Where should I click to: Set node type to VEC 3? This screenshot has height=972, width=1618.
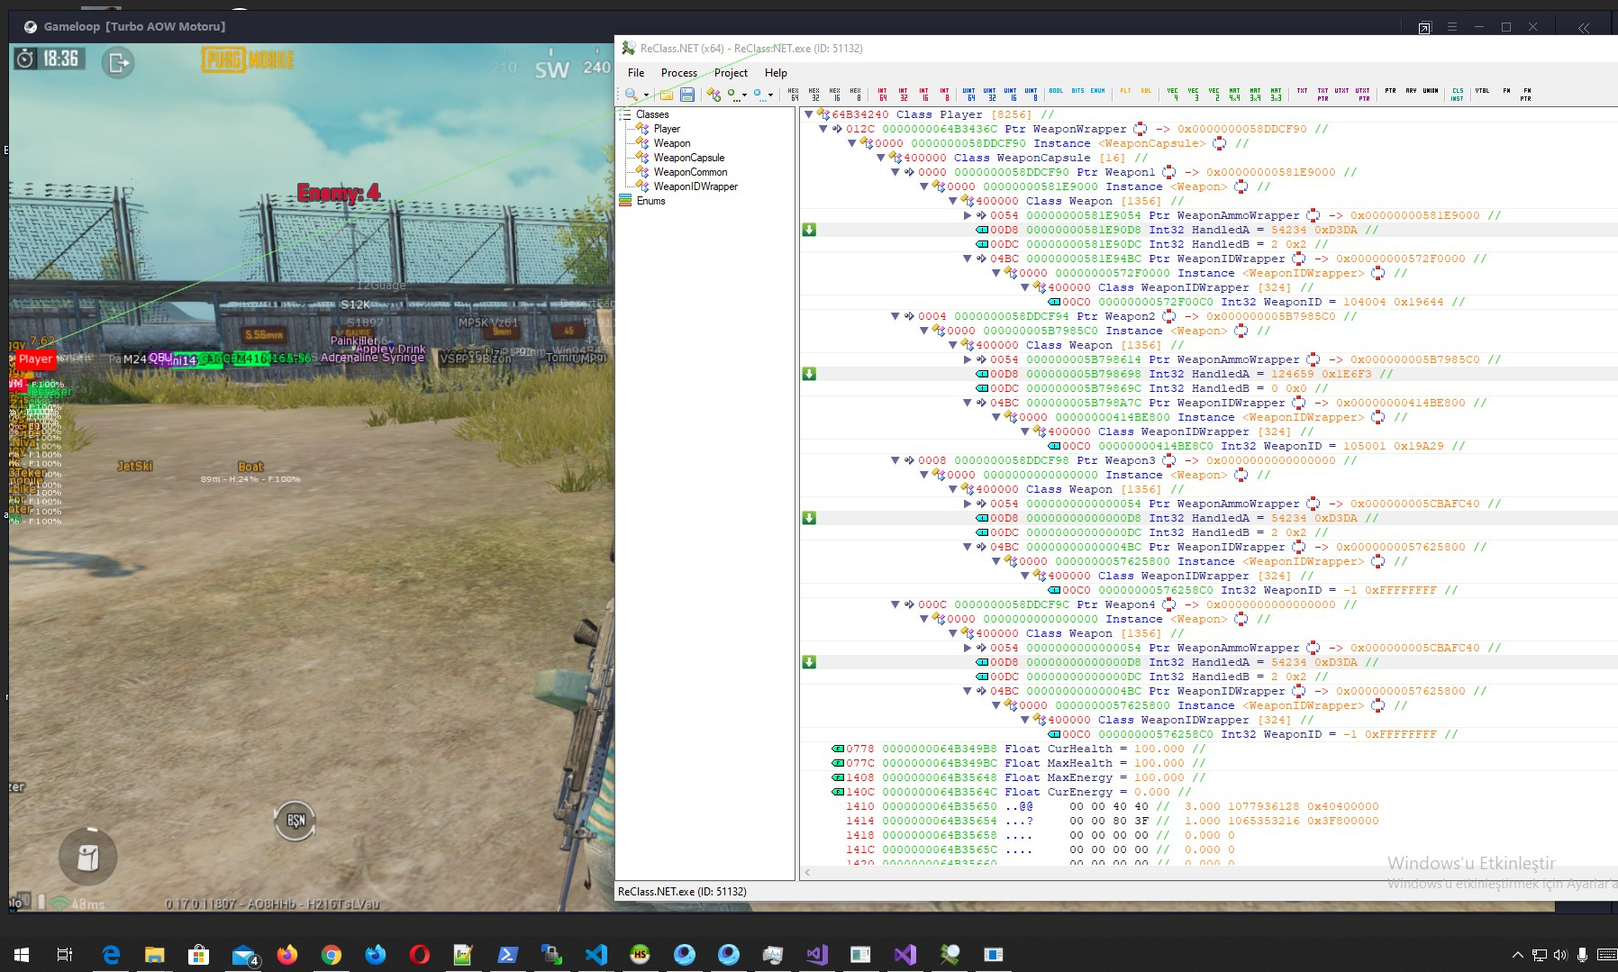click(1193, 94)
